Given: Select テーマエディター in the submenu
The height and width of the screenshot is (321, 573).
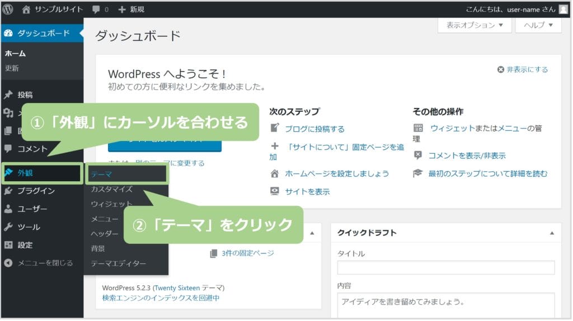Looking at the screenshot, I should 118,263.
